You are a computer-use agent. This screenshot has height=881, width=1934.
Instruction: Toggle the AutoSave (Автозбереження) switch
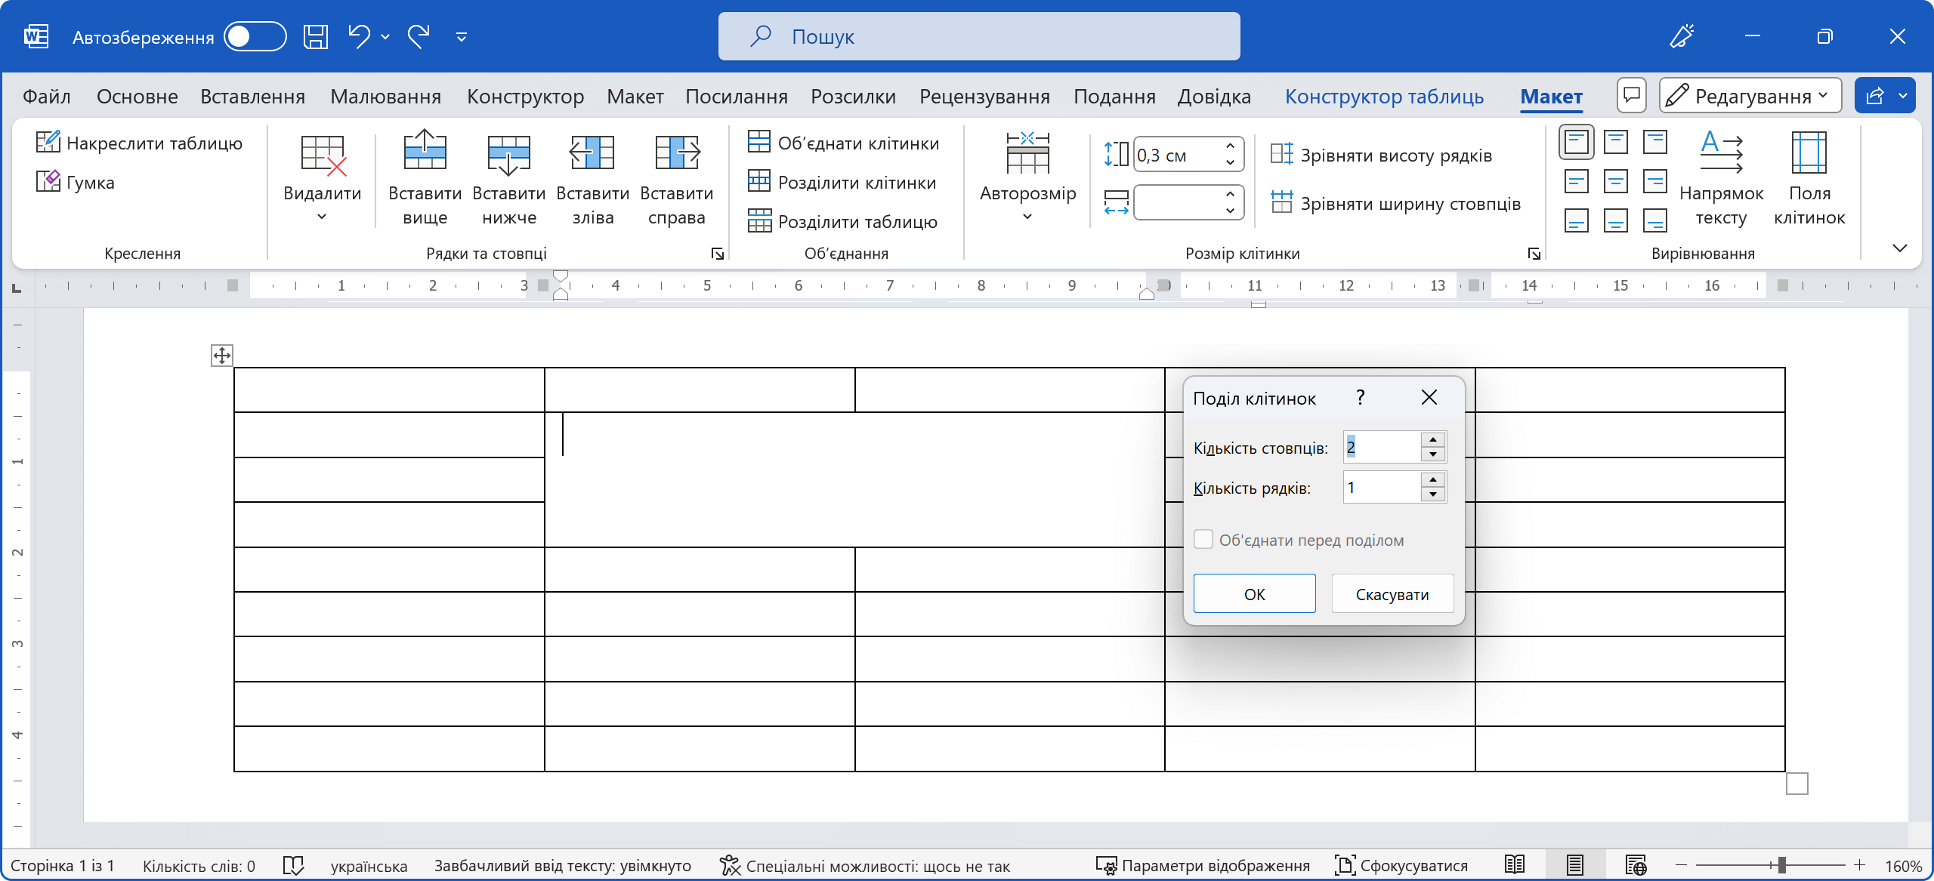coord(255,37)
